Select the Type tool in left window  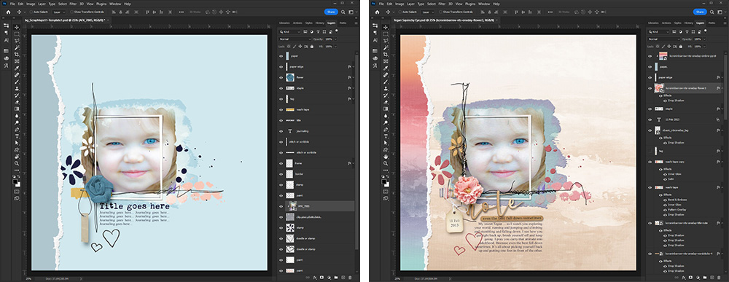[17, 136]
